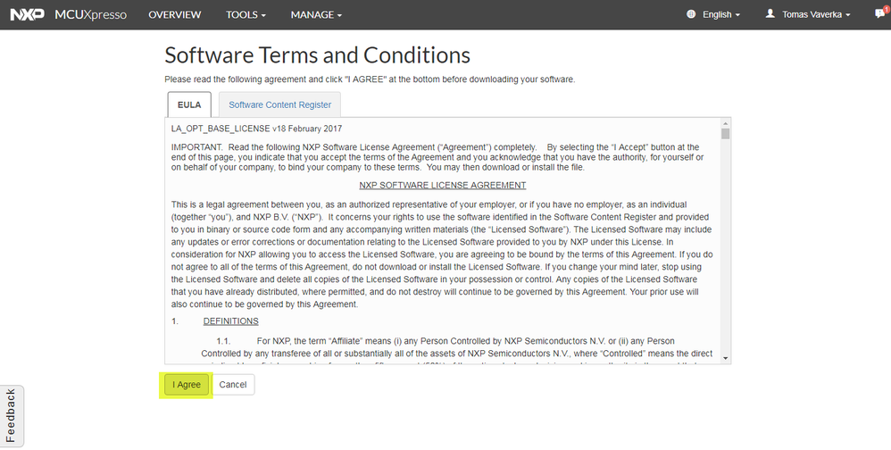This screenshot has height=450, width=891.
Task: Click the license scrollbar up arrow
Action: [726, 123]
